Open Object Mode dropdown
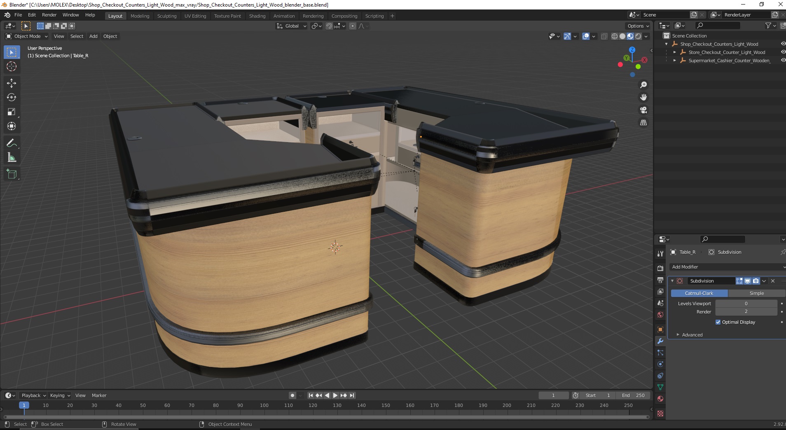786x430 pixels. [27, 36]
